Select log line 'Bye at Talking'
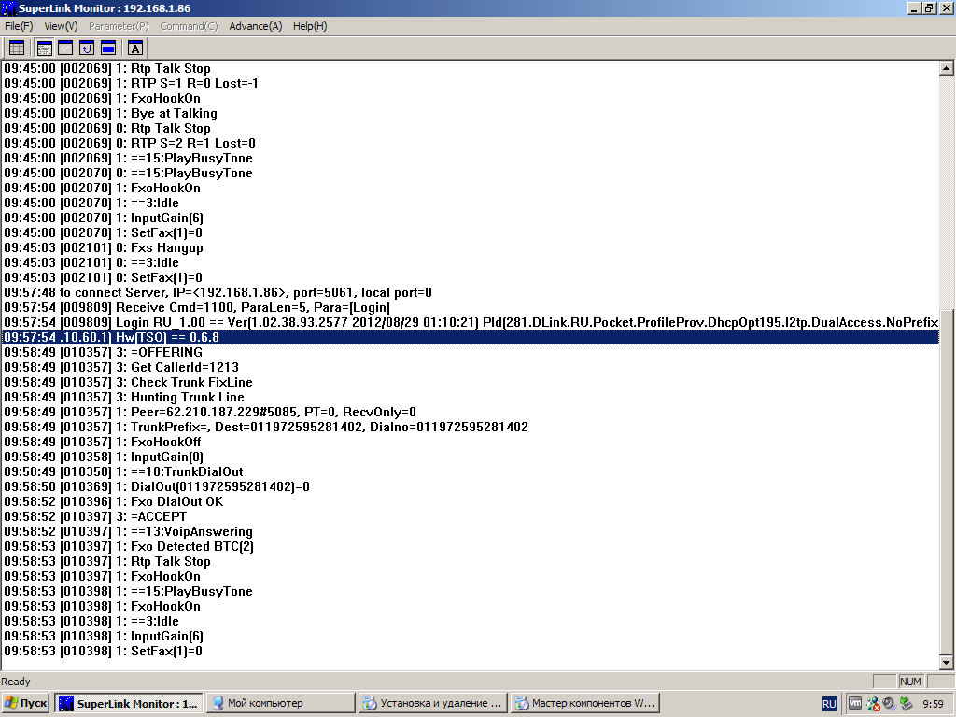Viewport: 956px width, 717px height. pyautogui.click(x=471, y=113)
